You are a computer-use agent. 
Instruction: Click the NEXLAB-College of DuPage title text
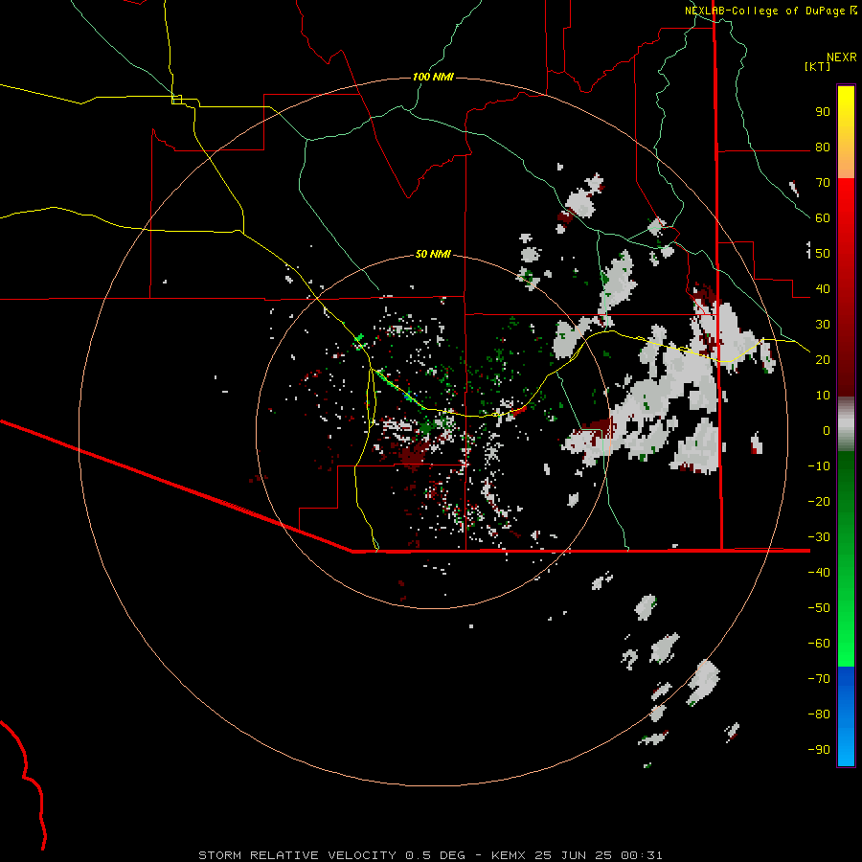click(764, 11)
